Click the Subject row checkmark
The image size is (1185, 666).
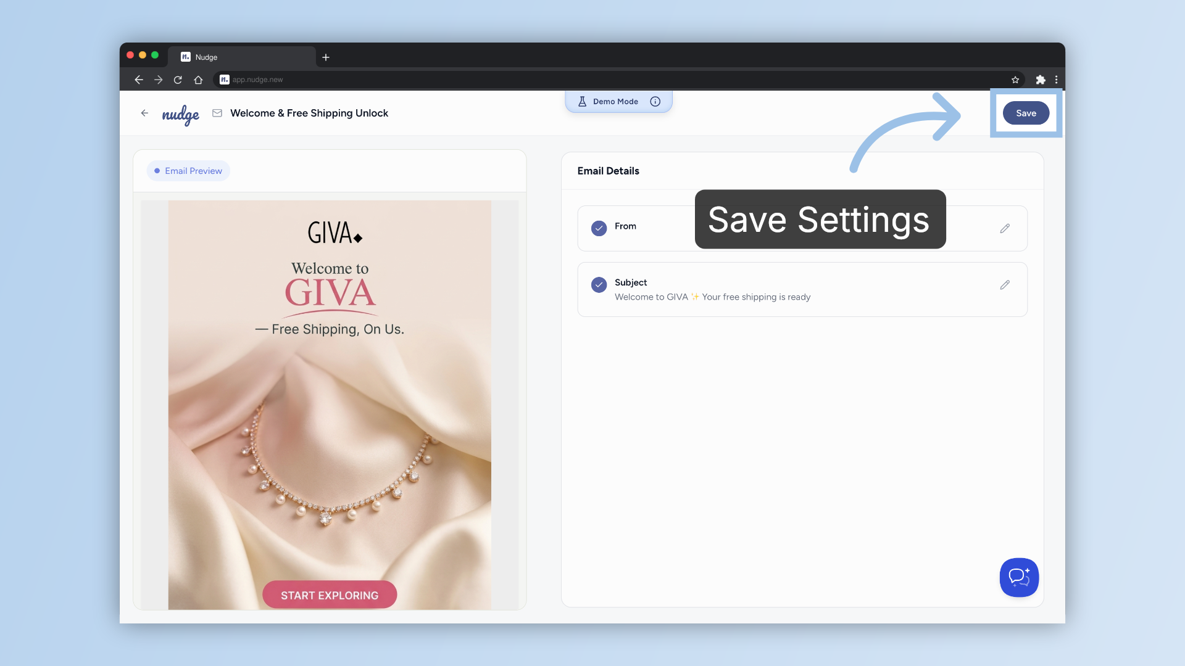[x=599, y=285]
